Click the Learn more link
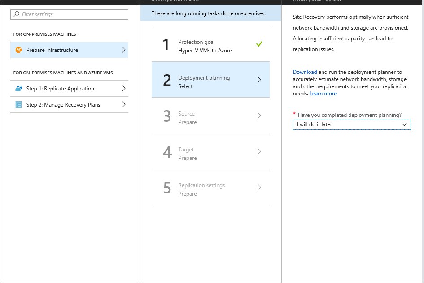The image size is (424, 283). (x=323, y=94)
